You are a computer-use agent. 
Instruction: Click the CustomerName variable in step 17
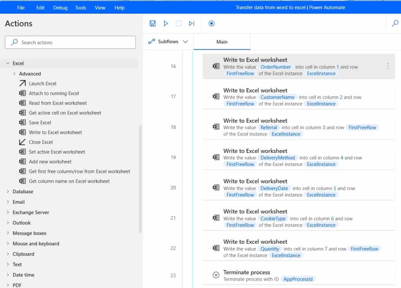[277, 97]
